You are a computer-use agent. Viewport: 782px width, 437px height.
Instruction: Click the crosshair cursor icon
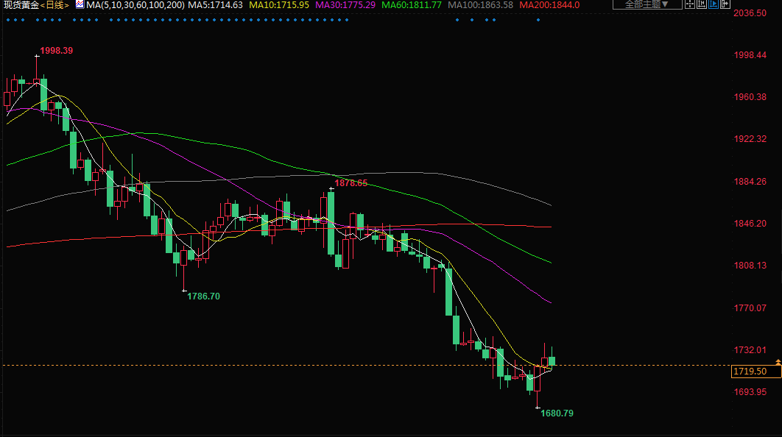(x=690, y=4)
